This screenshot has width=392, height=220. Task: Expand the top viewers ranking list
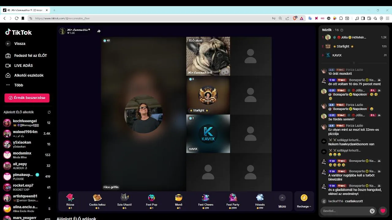(354, 63)
